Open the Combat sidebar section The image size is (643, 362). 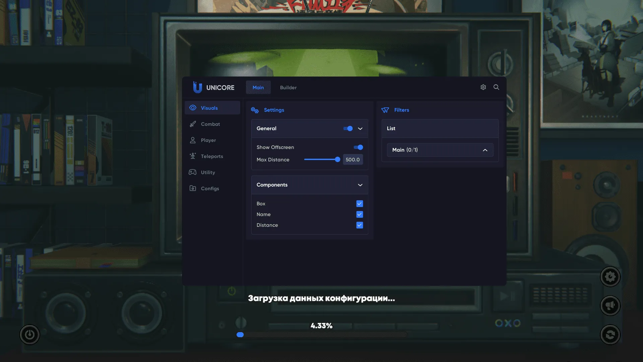point(210,124)
